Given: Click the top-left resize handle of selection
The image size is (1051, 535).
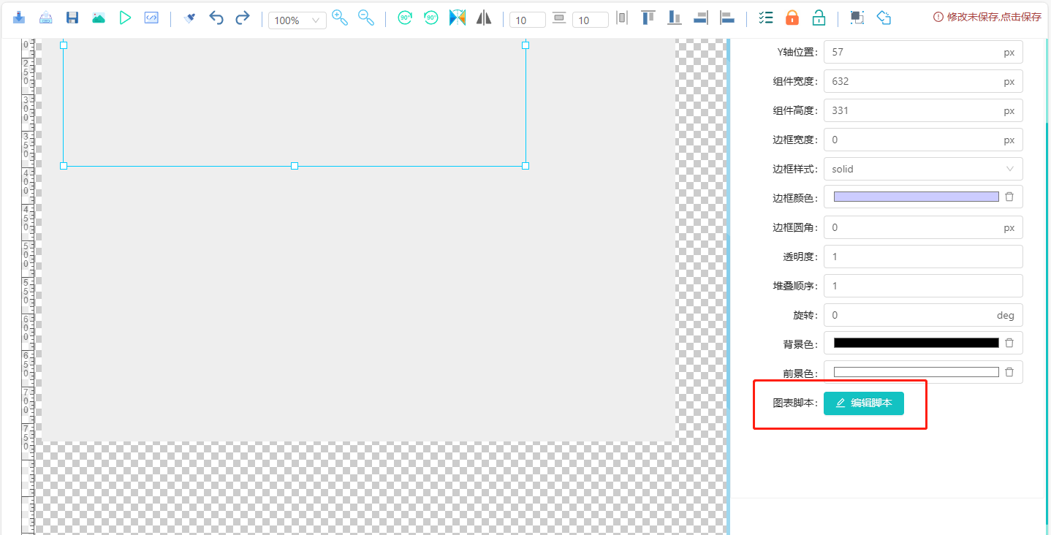Looking at the screenshot, I should pos(64,45).
